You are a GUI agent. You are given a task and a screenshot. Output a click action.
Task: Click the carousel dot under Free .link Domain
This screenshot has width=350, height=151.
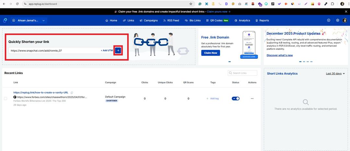tap(229, 62)
